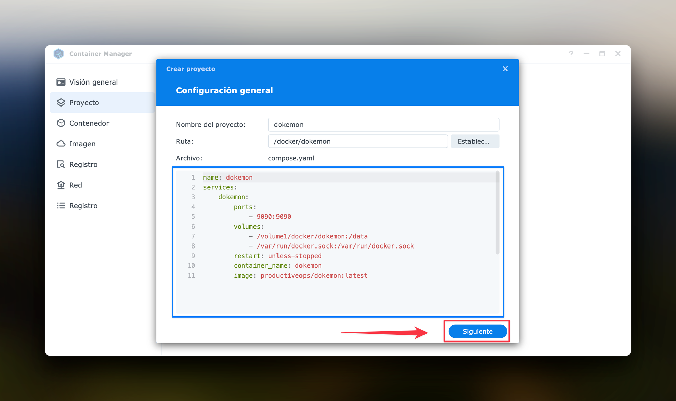Click the 'services:' line in editor

point(220,187)
